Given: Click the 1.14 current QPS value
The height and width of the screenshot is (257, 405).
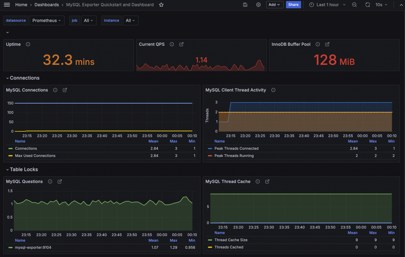Looking at the screenshot, I should click(201, 60).
